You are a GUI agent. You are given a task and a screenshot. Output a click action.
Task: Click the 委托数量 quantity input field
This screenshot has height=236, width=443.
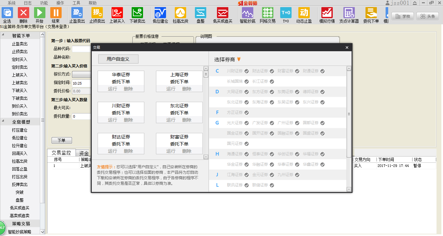point(82,116)
